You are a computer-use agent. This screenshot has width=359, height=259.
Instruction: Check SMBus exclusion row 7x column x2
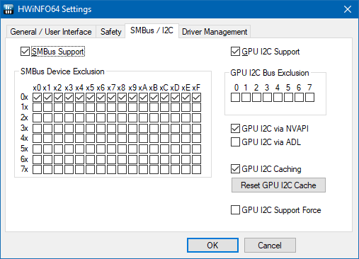tap(58, 169)
